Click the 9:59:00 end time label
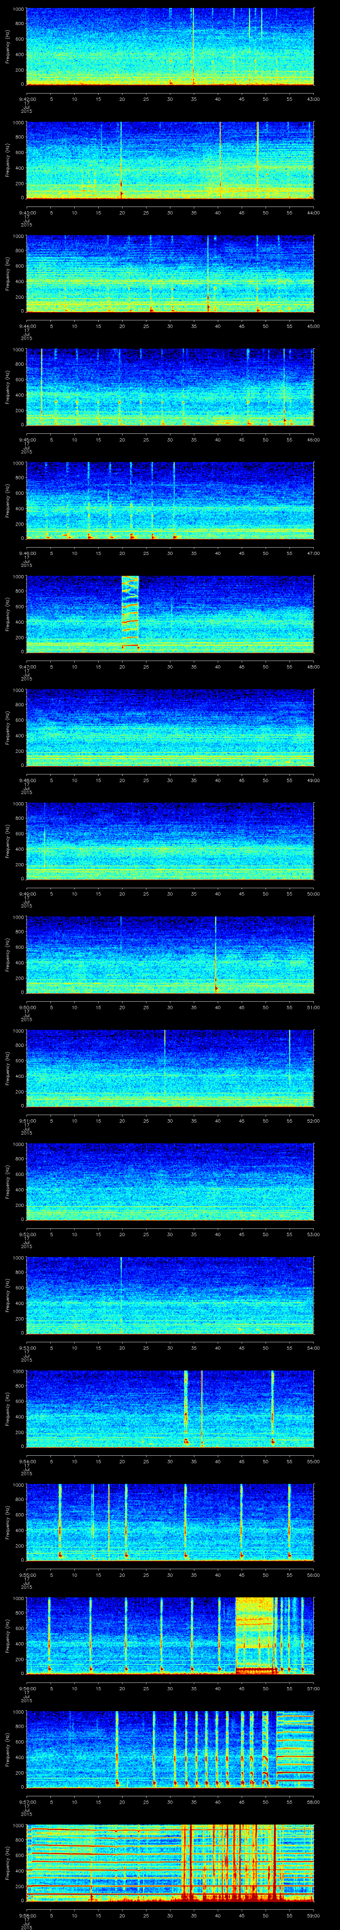340x1930 pixels. click(x=314, y=1915)
